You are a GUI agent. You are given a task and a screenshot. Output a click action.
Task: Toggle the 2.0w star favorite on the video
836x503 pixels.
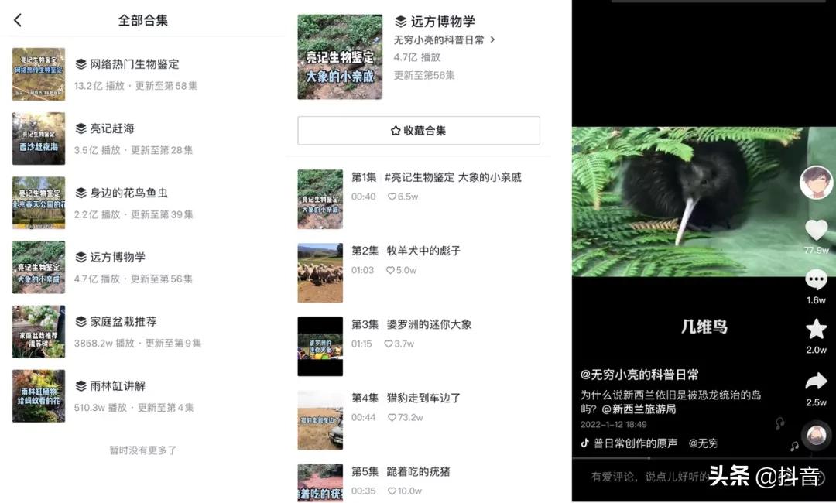click(x=817, y=329)
